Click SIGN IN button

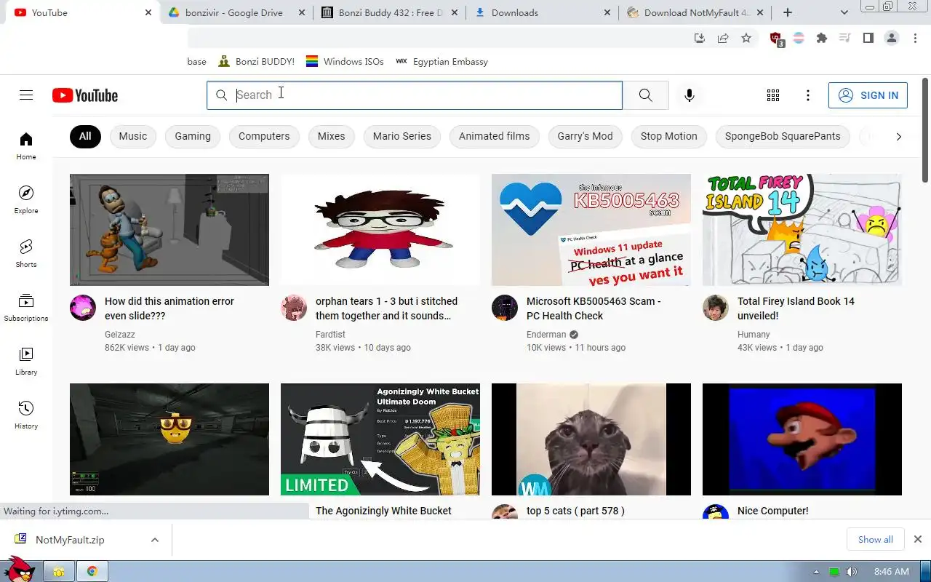[x=868, y=95]
